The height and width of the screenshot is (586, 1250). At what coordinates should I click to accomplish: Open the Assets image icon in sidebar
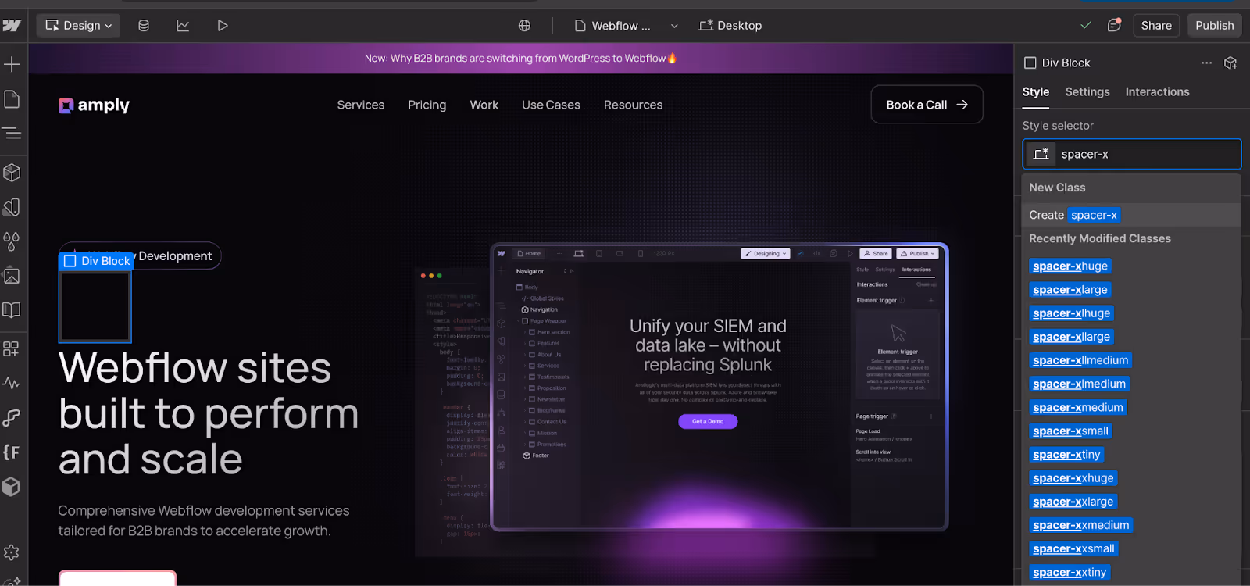[12, 275]
